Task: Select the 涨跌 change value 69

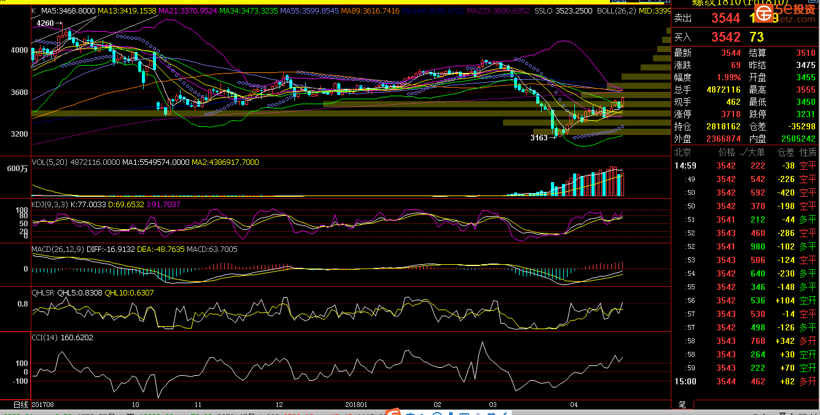Action: tap(735, 65)
